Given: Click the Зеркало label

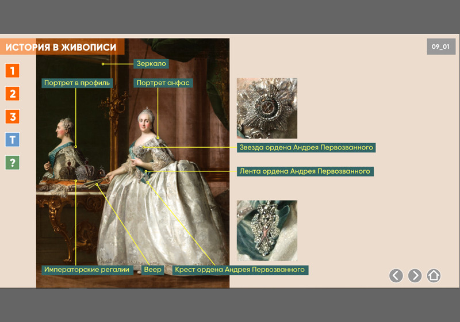Looking at the screenshot, I should (151, 63).
